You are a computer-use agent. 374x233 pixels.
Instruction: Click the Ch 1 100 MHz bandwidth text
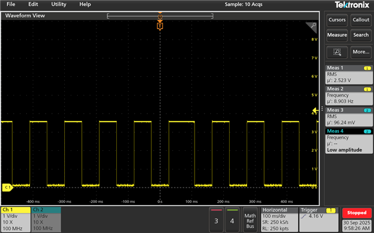coord(12,229)
